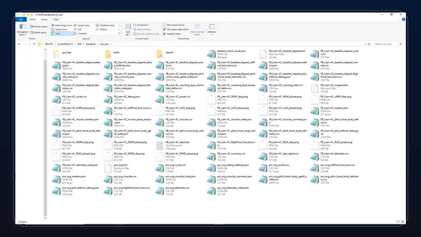Open the gui_logs folder icon
Screen dimensions: 421x237
[57, 54]
